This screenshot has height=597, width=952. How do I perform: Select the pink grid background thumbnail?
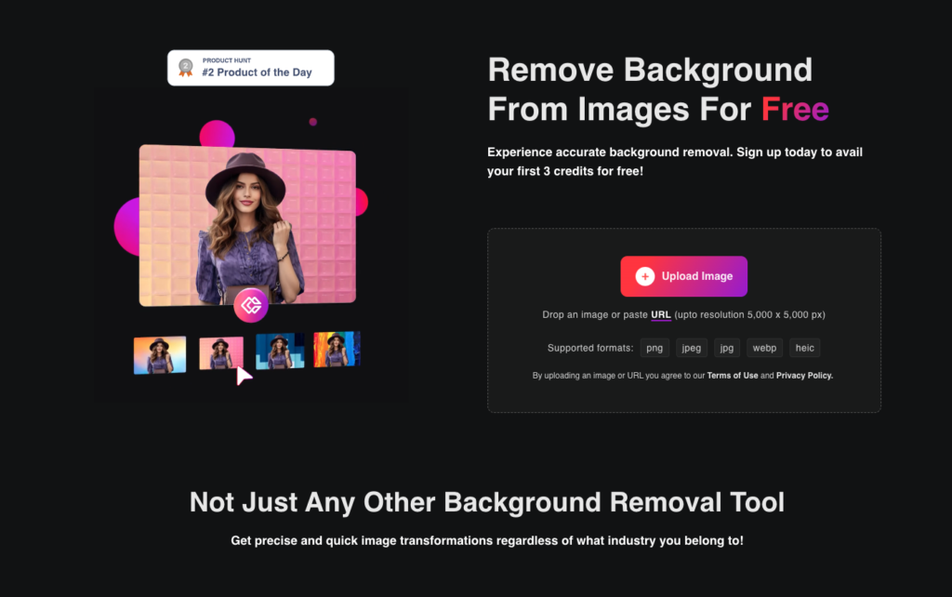(x=219, y=354)
